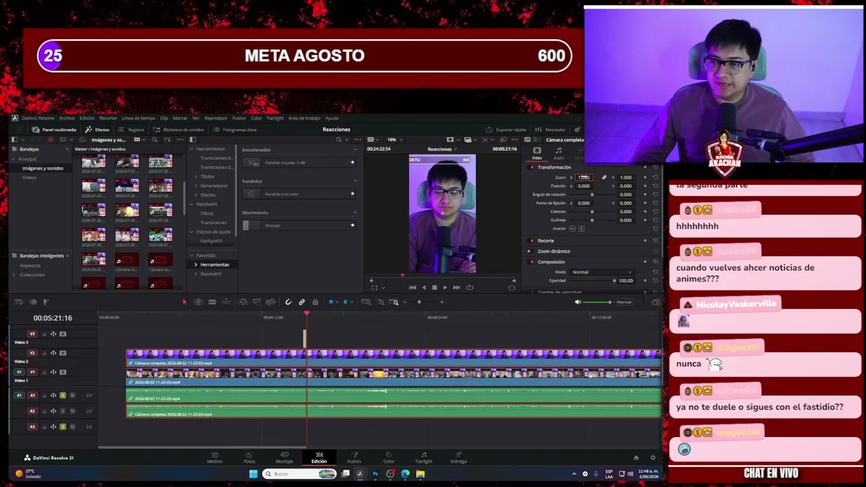This screenshot has height=487, width=866.
Task: Toggle the Composición section switch
Action: (532, 262)
